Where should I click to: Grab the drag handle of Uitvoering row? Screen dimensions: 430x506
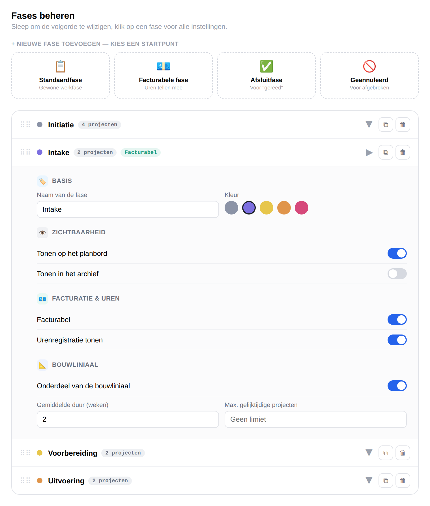click(25, 480)
